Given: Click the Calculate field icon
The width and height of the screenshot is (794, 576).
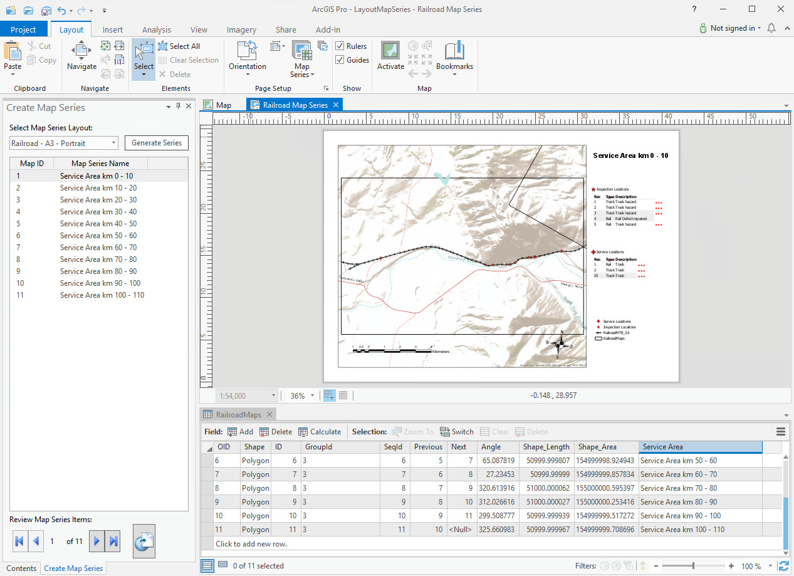Looking at the screenshot, I should pyautogui.click(x=303, y=432).
